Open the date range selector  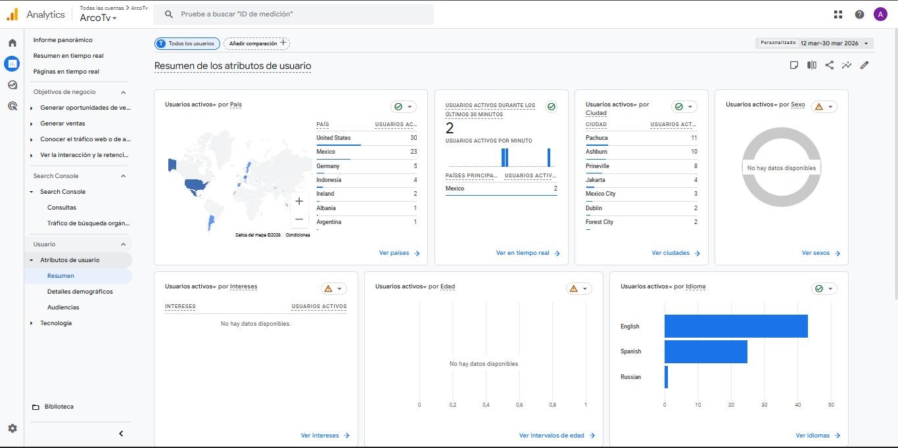pyautogui.click(x=815, y=43)
